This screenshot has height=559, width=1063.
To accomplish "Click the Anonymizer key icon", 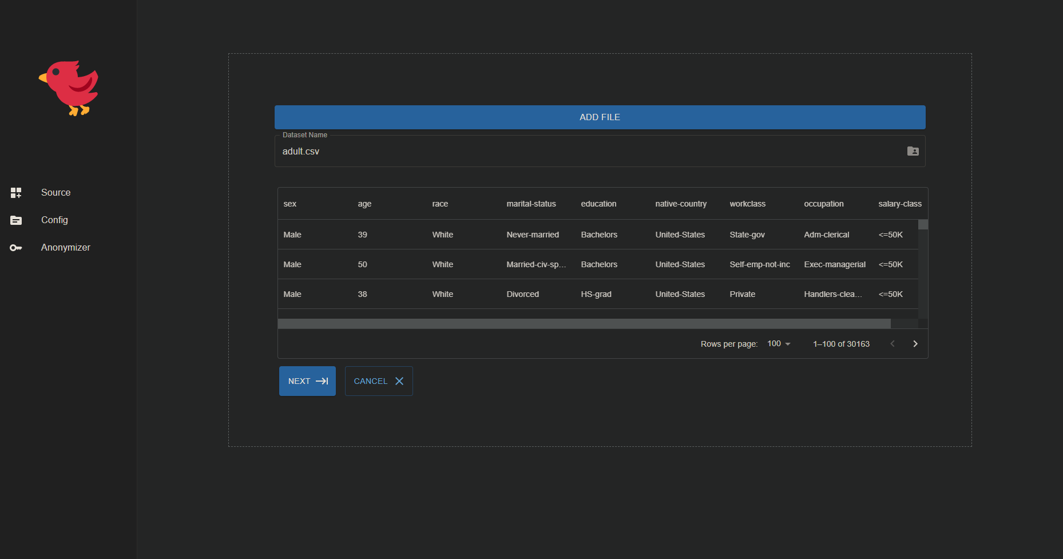I will tap(16, 248).
